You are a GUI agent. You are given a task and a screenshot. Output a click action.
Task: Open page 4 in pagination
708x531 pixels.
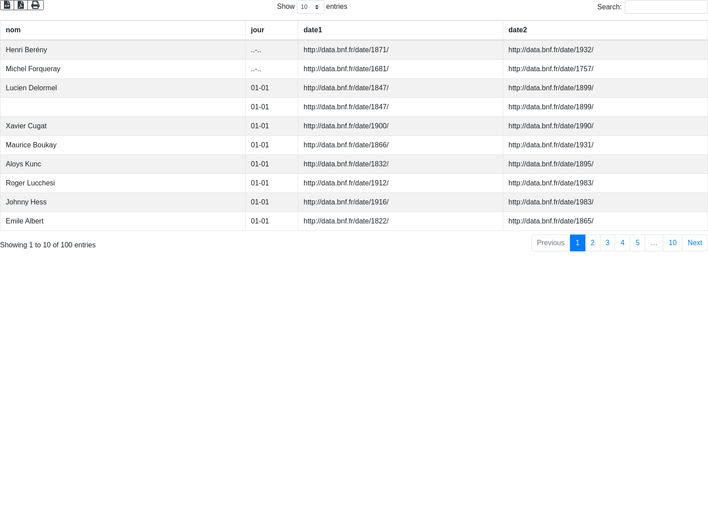point(623,243)
